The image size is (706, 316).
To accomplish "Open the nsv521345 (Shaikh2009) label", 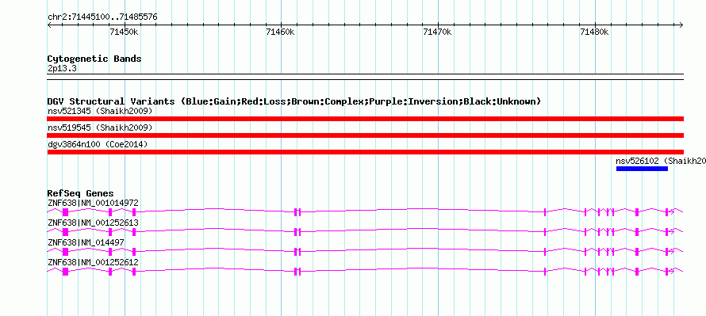I will [x=100, y=111].
